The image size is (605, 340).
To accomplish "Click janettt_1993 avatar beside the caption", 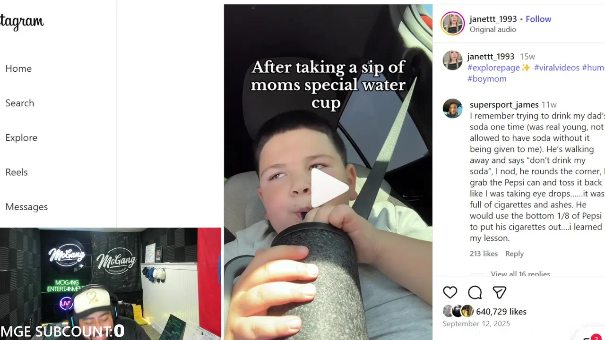I will tap(452, 60).
